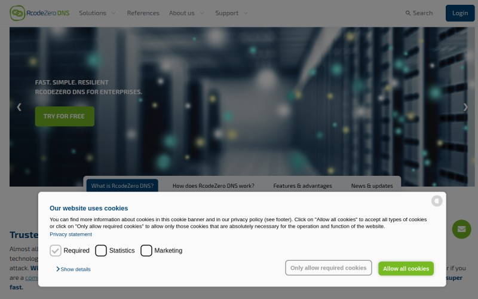Viewport: 478px width, 299px height.
Task: Expand the About us menu chevron
Action: (x=202, y=13)
